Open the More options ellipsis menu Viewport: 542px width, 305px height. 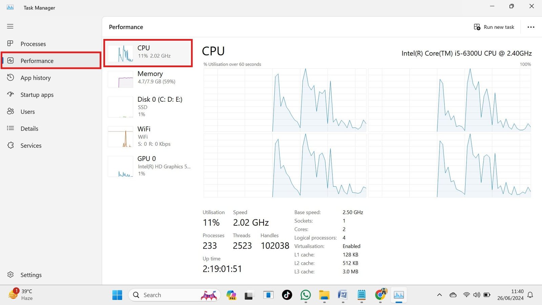click(531, 27)
